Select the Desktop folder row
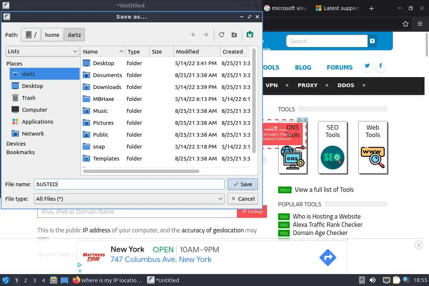The image size is (429, 286). tap(166, 63)
